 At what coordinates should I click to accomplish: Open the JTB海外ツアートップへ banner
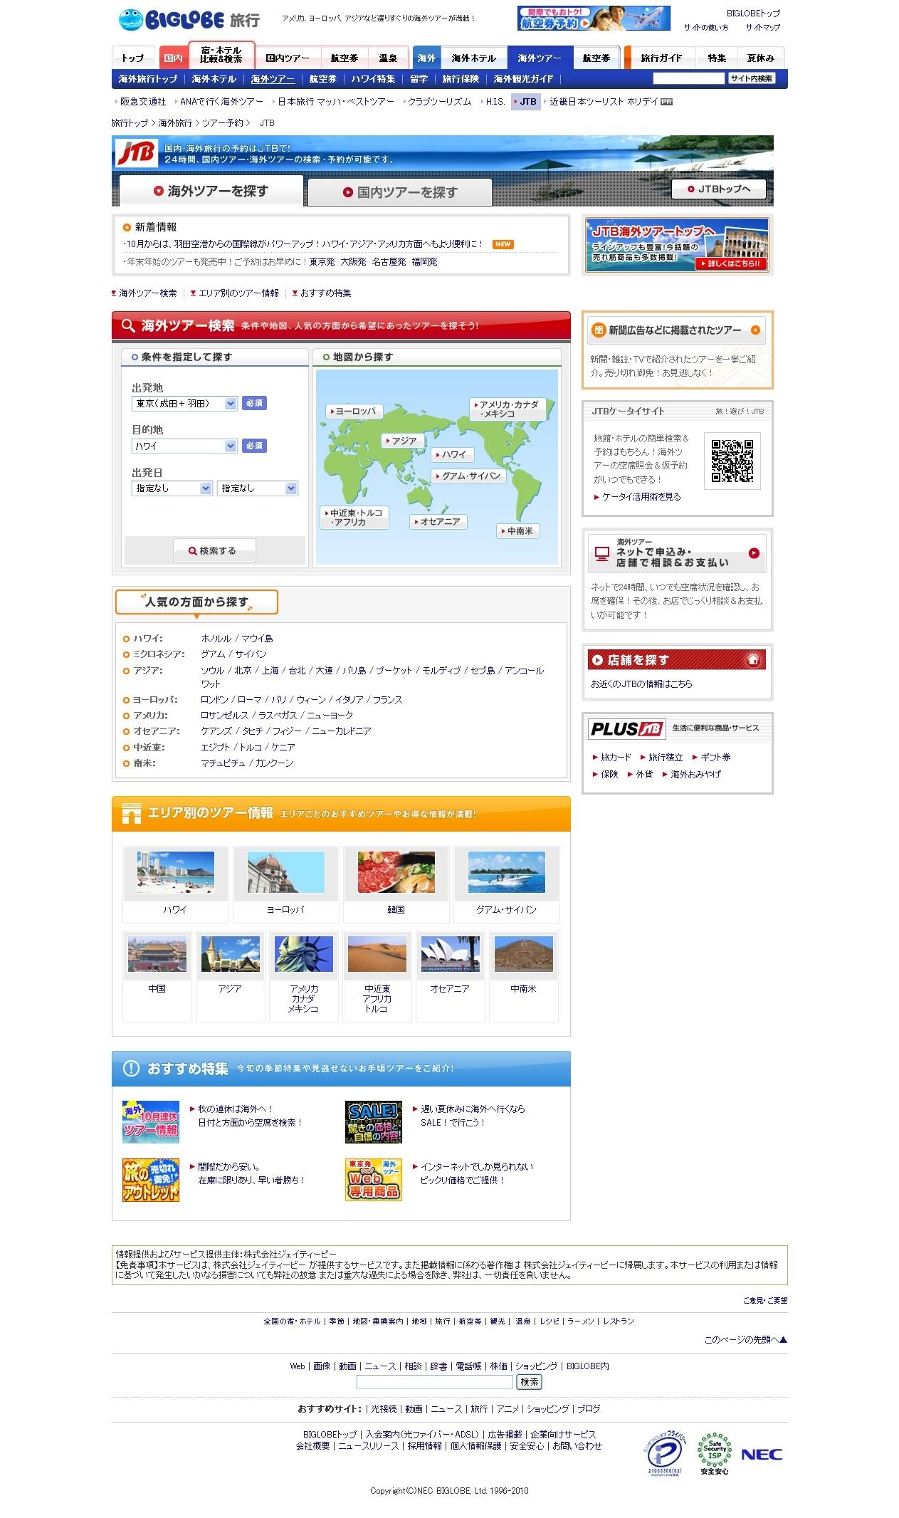point(677,245)
